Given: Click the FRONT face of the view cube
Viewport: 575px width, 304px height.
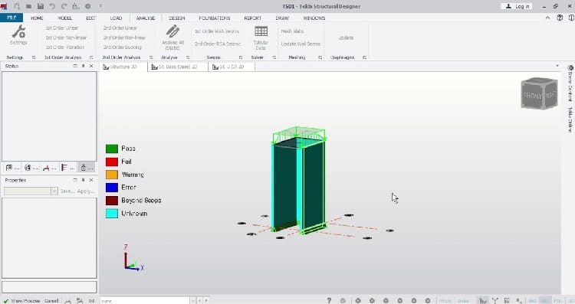Looking at the screenshot, I should 533,96.
